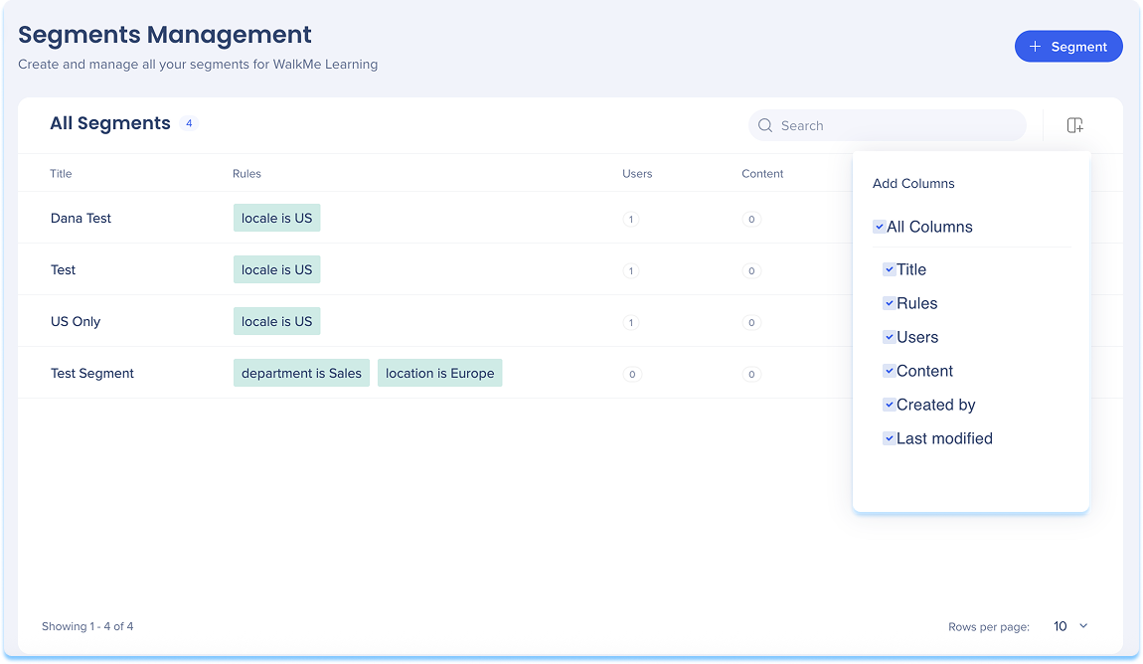
Task: Uncheck the Rules column checkbox
Action: click(890, 303)
